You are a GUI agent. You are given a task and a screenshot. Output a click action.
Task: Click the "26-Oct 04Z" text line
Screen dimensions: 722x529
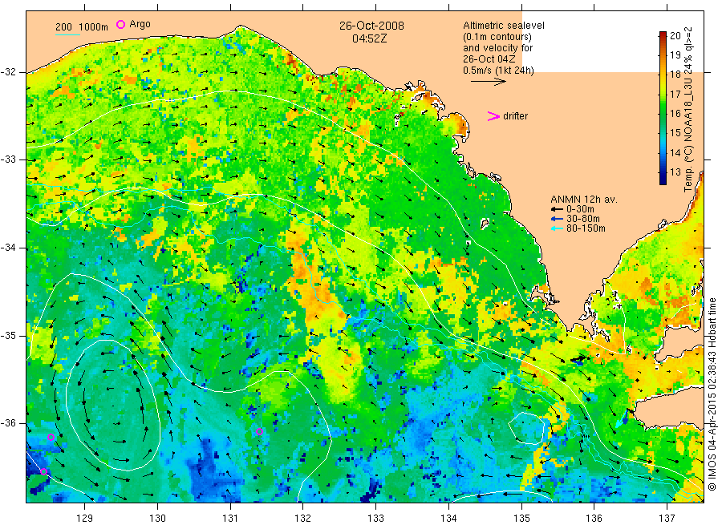489,59
